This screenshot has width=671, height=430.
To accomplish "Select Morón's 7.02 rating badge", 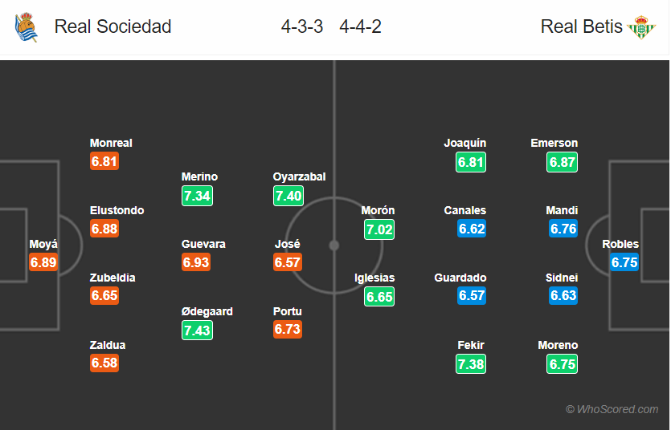I will tap(379, 229).
